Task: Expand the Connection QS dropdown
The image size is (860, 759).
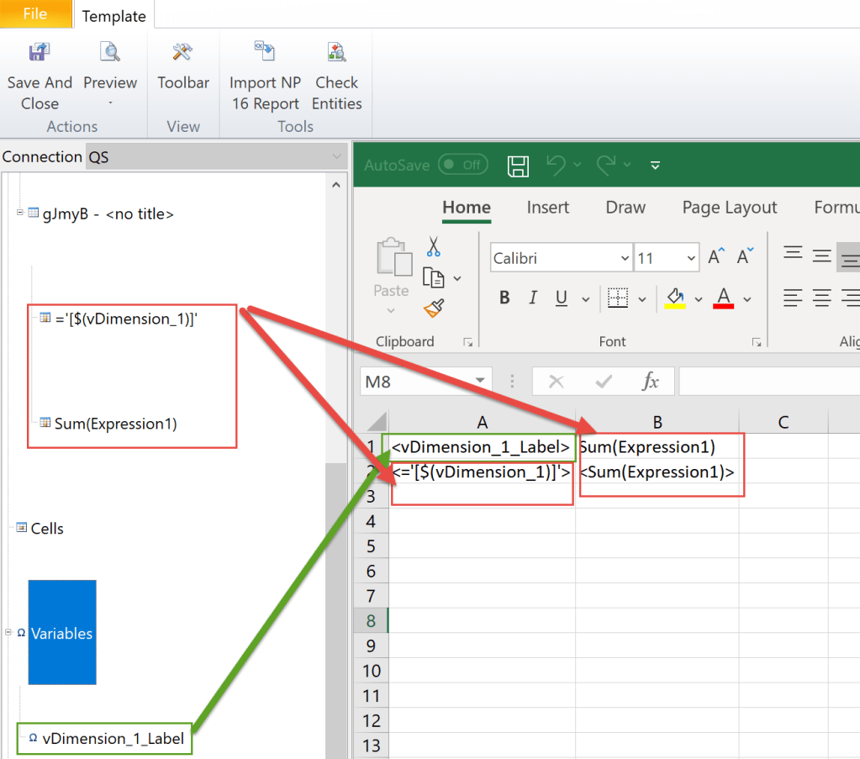Action: tap(337, 156)
